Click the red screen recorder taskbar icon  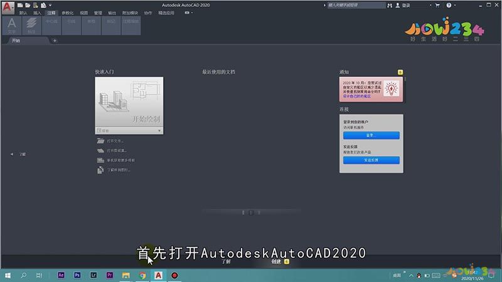(174, 275)
